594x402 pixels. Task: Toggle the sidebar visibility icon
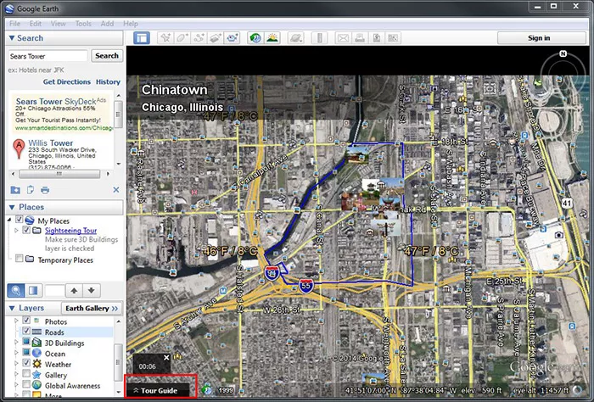click(x=142, y=38)
